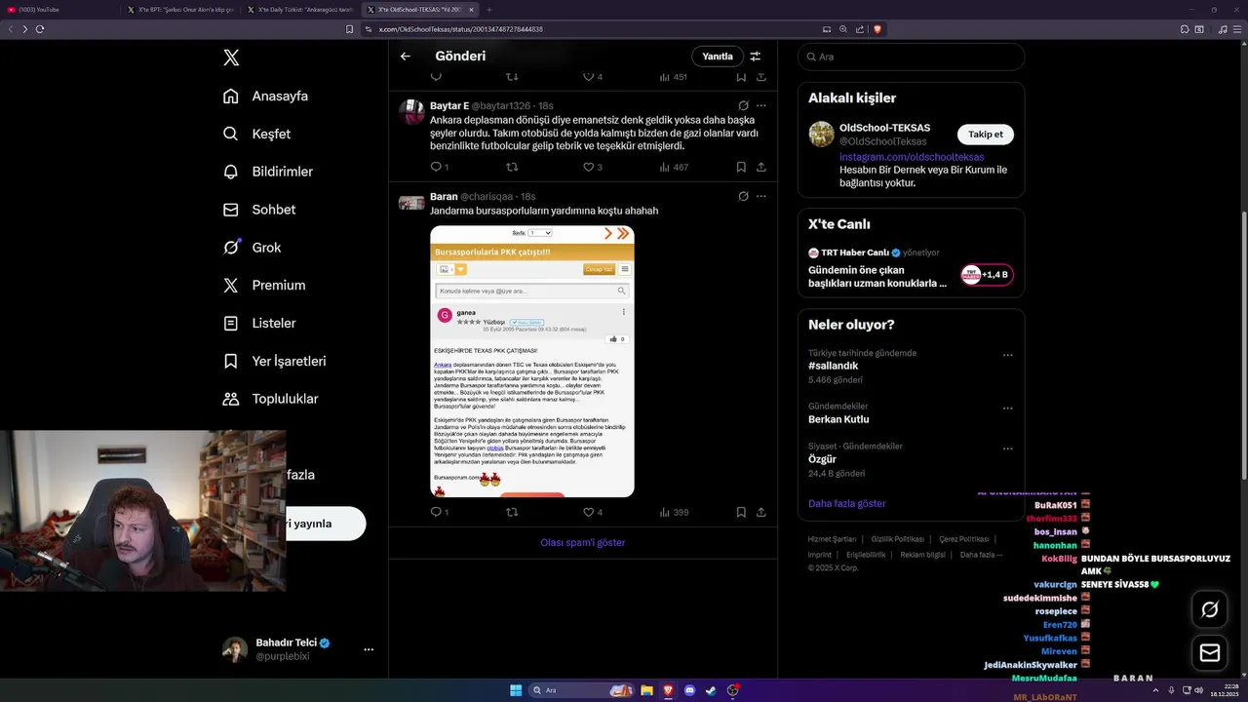Open reply sorting filter icon
Viewport: 1248px width, 702px height.
point(756,57)
